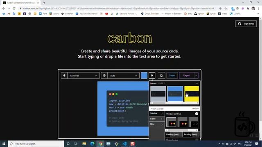Select the second window controls style
The image size is (262, 147).
coord(182,122)
